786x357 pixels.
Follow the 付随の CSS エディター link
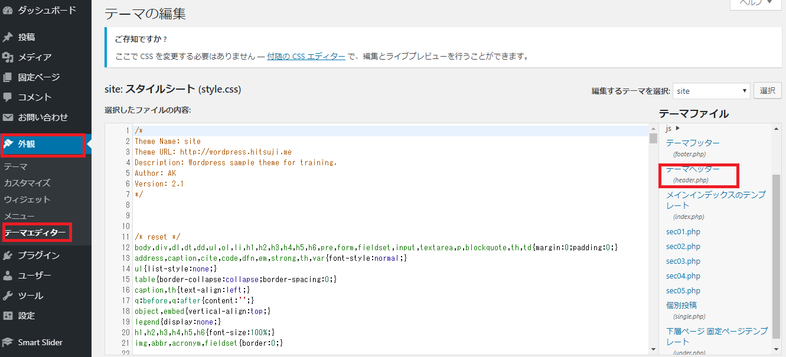pos(306,57)
